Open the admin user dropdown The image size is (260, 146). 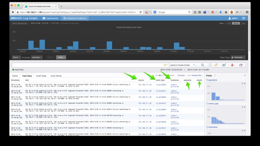[x=233, y=18]
